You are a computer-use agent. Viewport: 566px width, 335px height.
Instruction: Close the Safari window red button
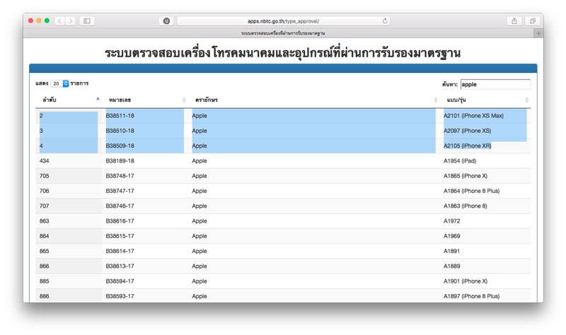(x=30, y=21)
